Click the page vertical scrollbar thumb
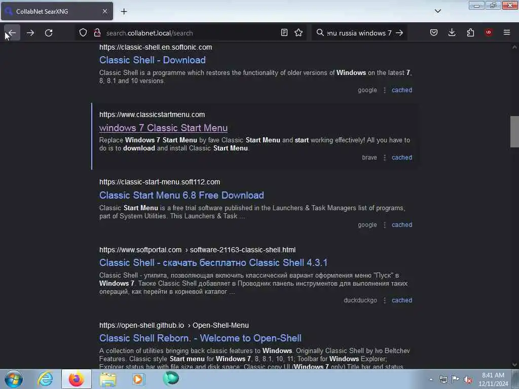Image resolution: width=519 pixels, height=389 pixels. [x=514, y=131]
